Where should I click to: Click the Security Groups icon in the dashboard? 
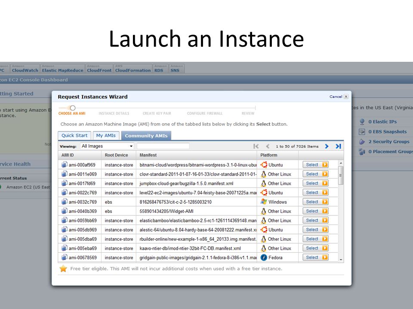click(362, 142)
